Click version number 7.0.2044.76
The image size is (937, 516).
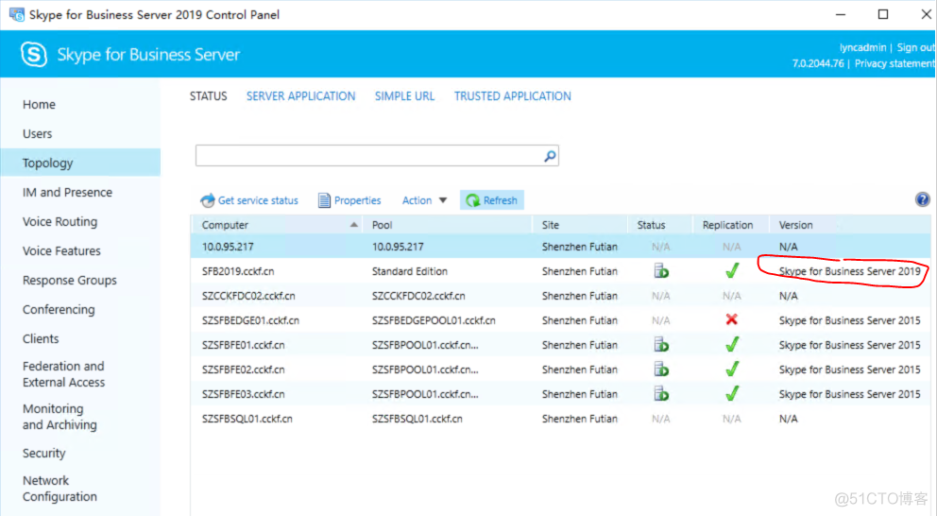pyautogui.click(x=817, y=63)
